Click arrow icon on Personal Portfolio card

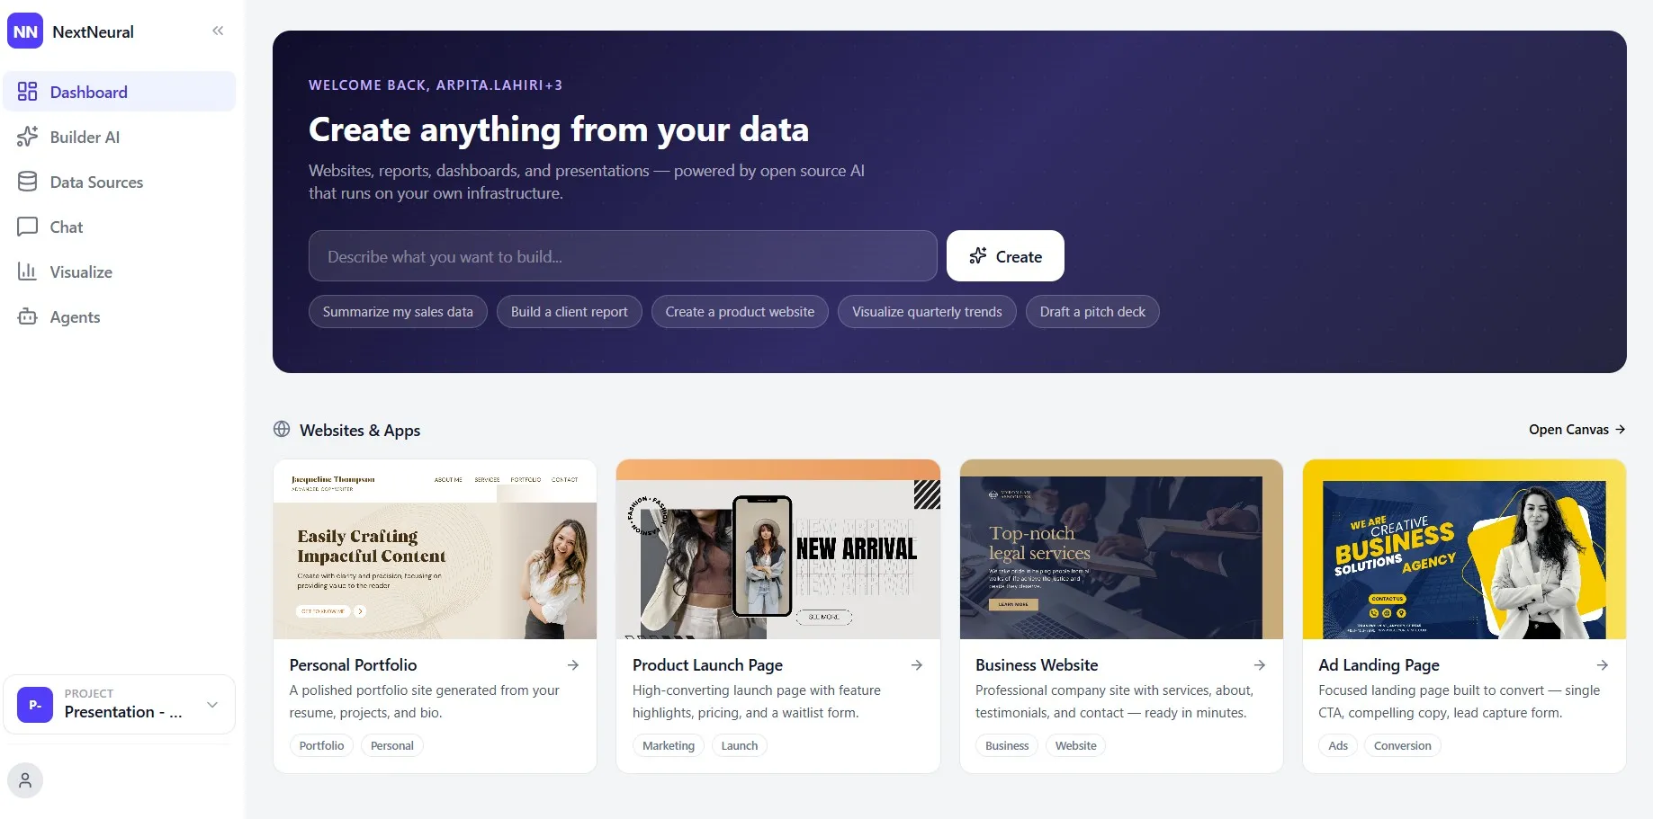(x=573, y=665)
